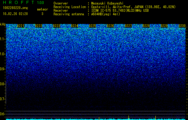Click the 0230 time label
Viewport: 188px width, 120px height.
[x=182, y=26]
